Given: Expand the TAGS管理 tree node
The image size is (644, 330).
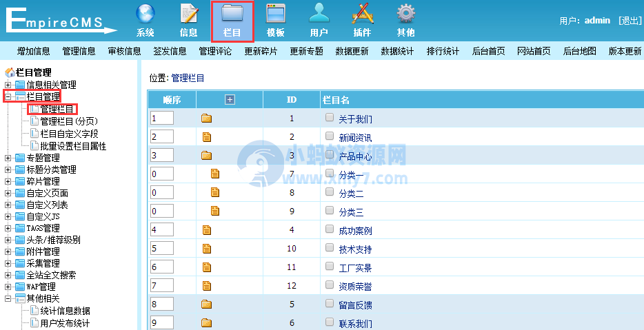Looking at the screenshot, I should click(8, 228).
